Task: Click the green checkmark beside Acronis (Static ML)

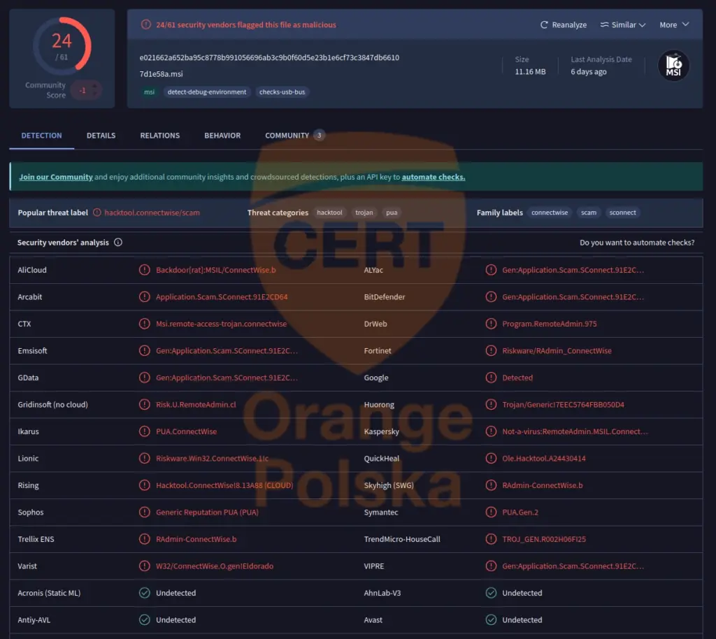Action: click(144, 593)
